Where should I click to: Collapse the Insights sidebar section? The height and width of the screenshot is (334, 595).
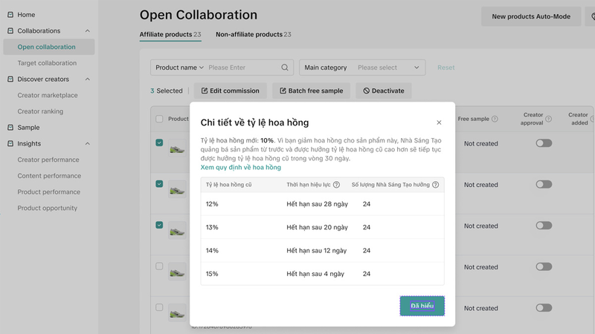click(x=88, y=144)
